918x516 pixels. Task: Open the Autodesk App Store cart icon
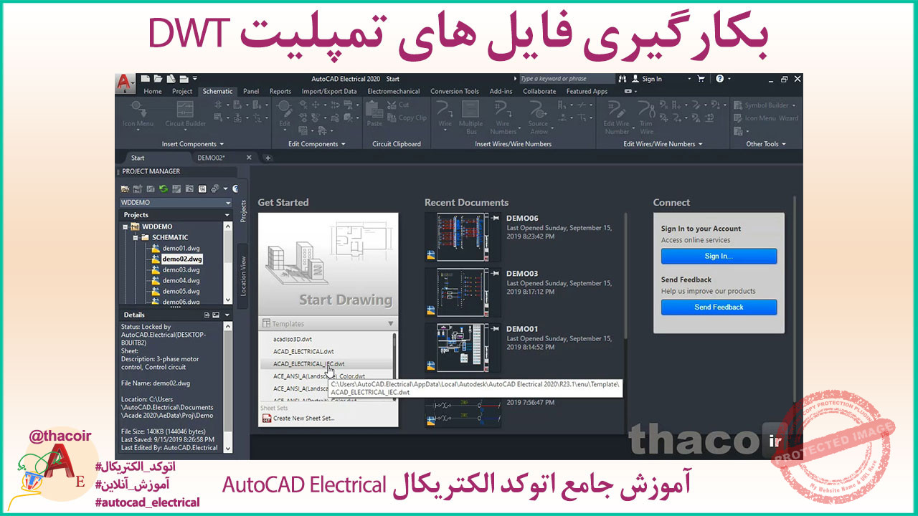[x=701, y=79]
